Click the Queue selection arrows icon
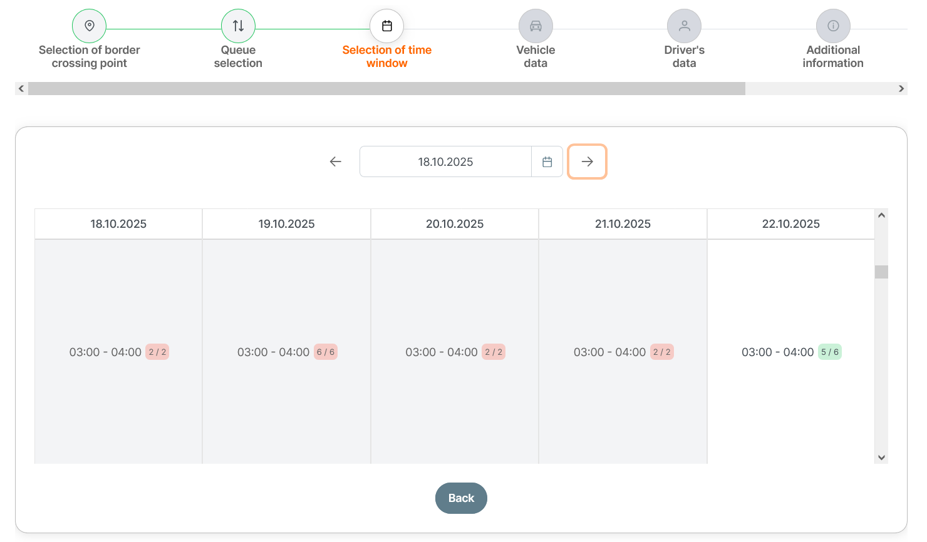Viewport: 927px width, 542px height. click(x=238, y=26)
